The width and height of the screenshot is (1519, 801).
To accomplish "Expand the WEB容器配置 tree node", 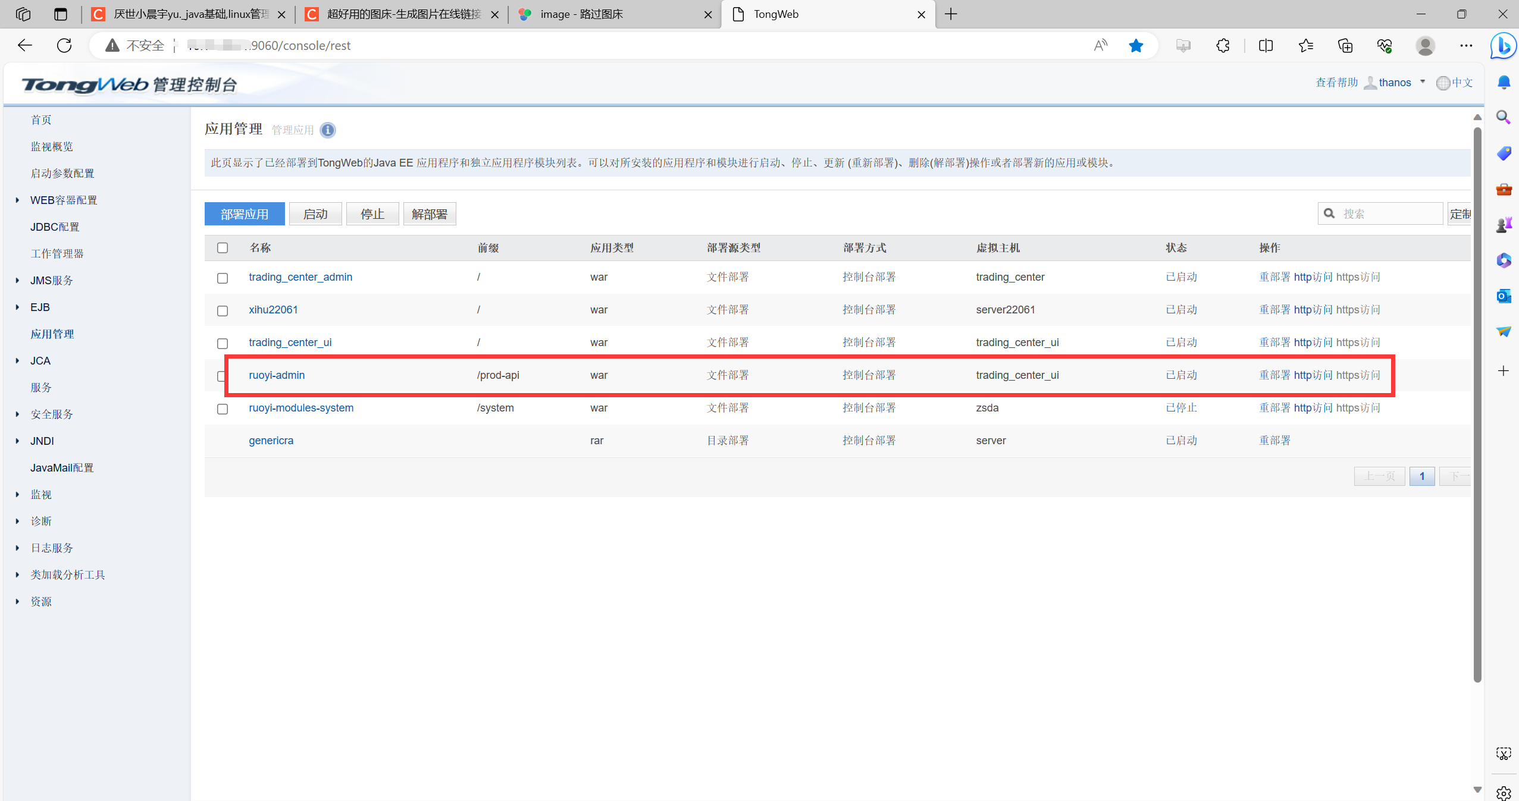I will pos(17,200).
